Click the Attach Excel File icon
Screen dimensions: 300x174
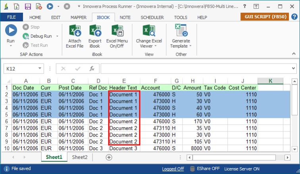click(x=75, y=31)
